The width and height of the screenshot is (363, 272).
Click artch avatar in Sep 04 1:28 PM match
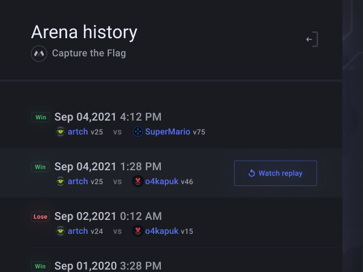pos(60,181)
